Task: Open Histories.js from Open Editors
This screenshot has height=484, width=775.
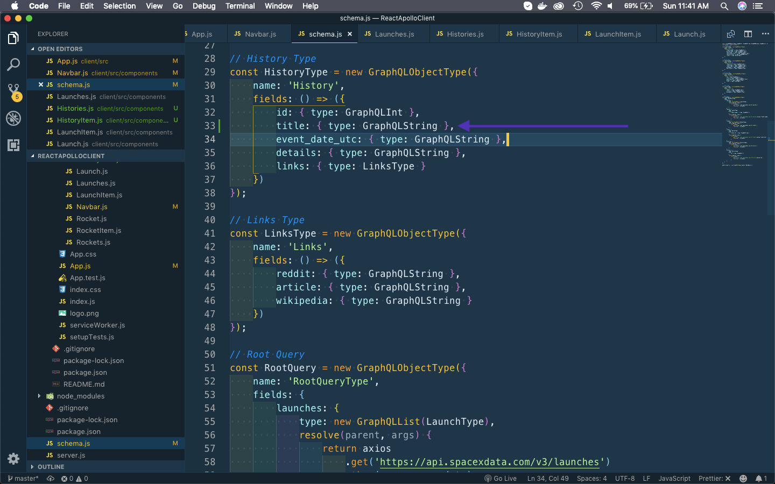Action: coord(105,108)
